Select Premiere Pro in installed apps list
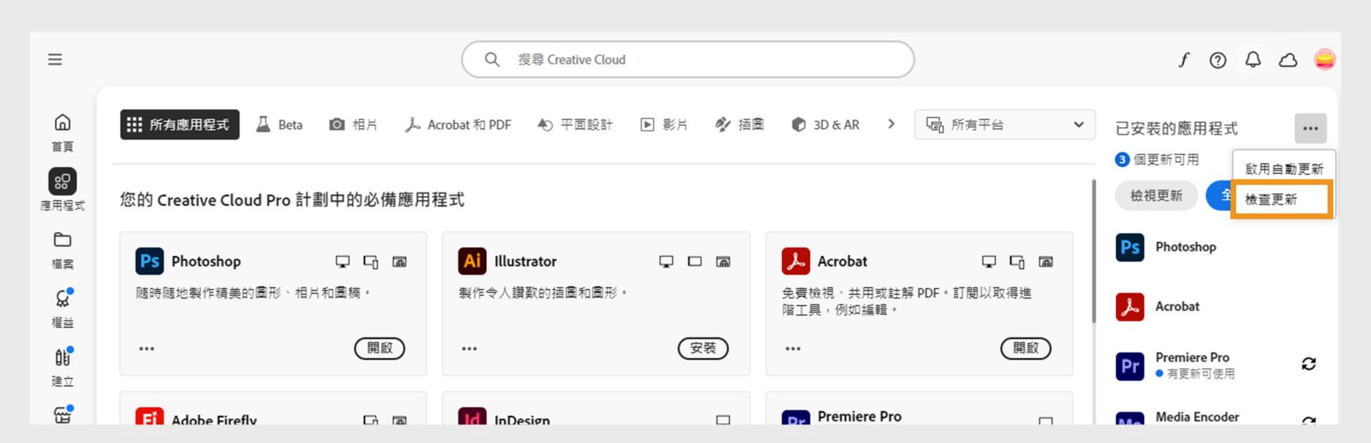 pyautogui.click(x=1192, y=357)
